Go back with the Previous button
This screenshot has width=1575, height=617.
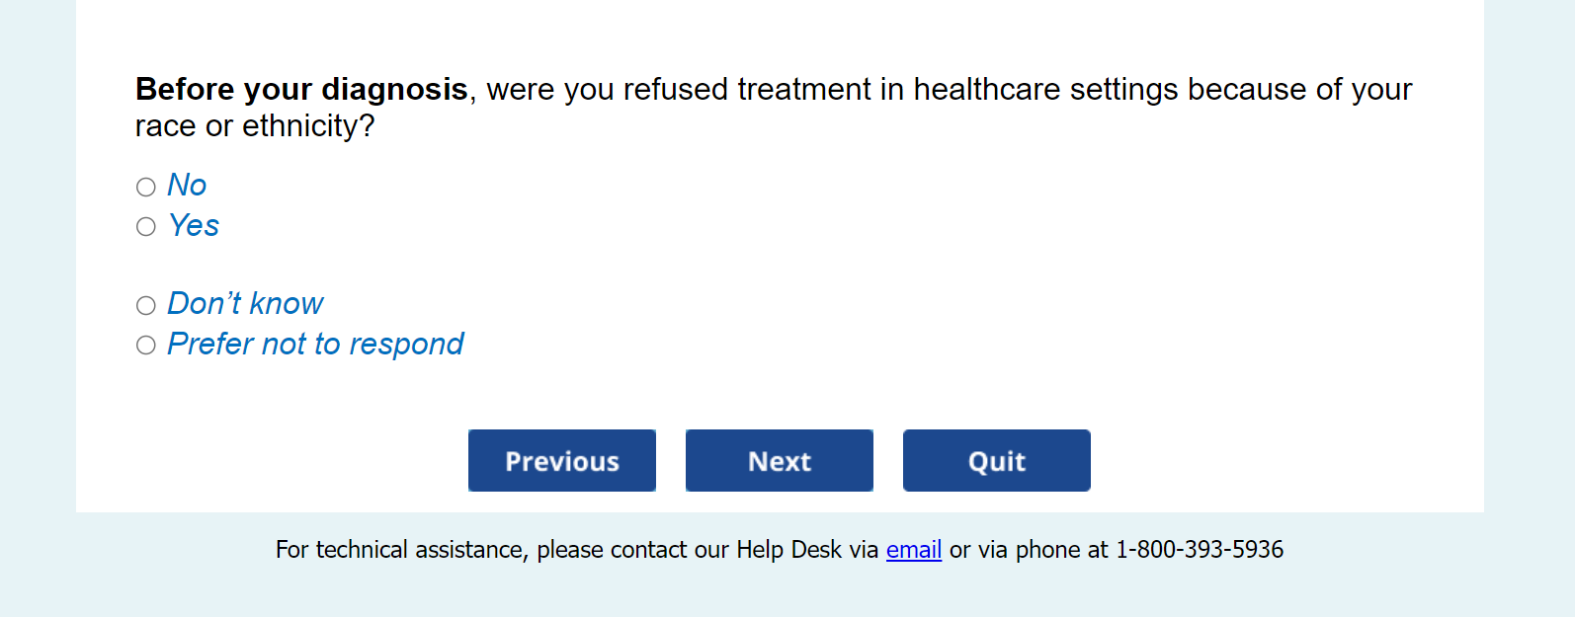pos(562,460)
